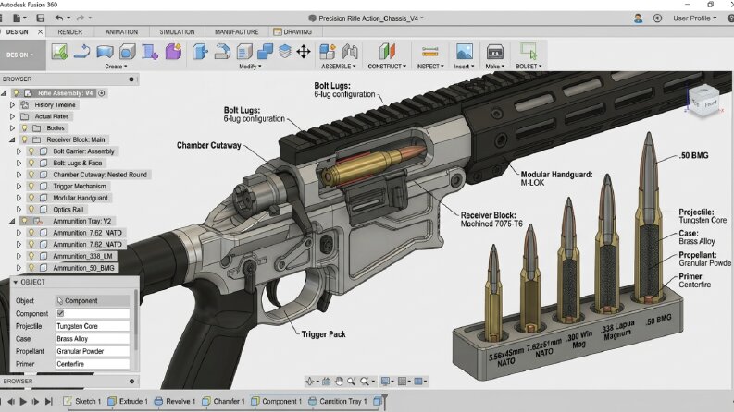Expand the Ammunition_50_BMG node
This screenshot has width=734, height=412.
[x=19, y=268]
